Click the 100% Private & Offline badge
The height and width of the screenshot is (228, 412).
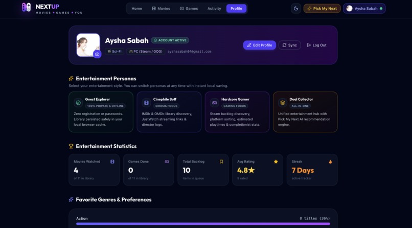(x=105, y=106)
